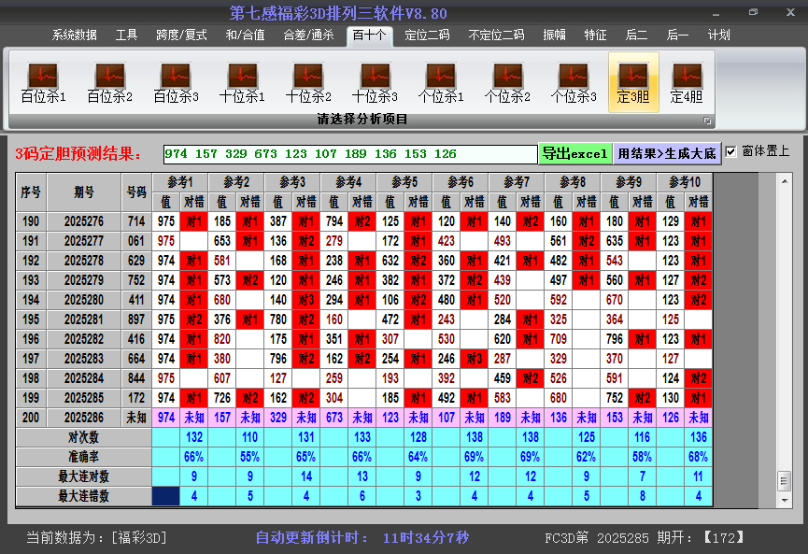808x554 pixels.
Task: Click the 个位杀1 icon
Action: point(441,83)
